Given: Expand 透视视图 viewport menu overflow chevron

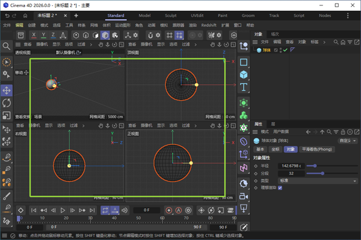Looking at the screenshot, I should click(91, 45).
